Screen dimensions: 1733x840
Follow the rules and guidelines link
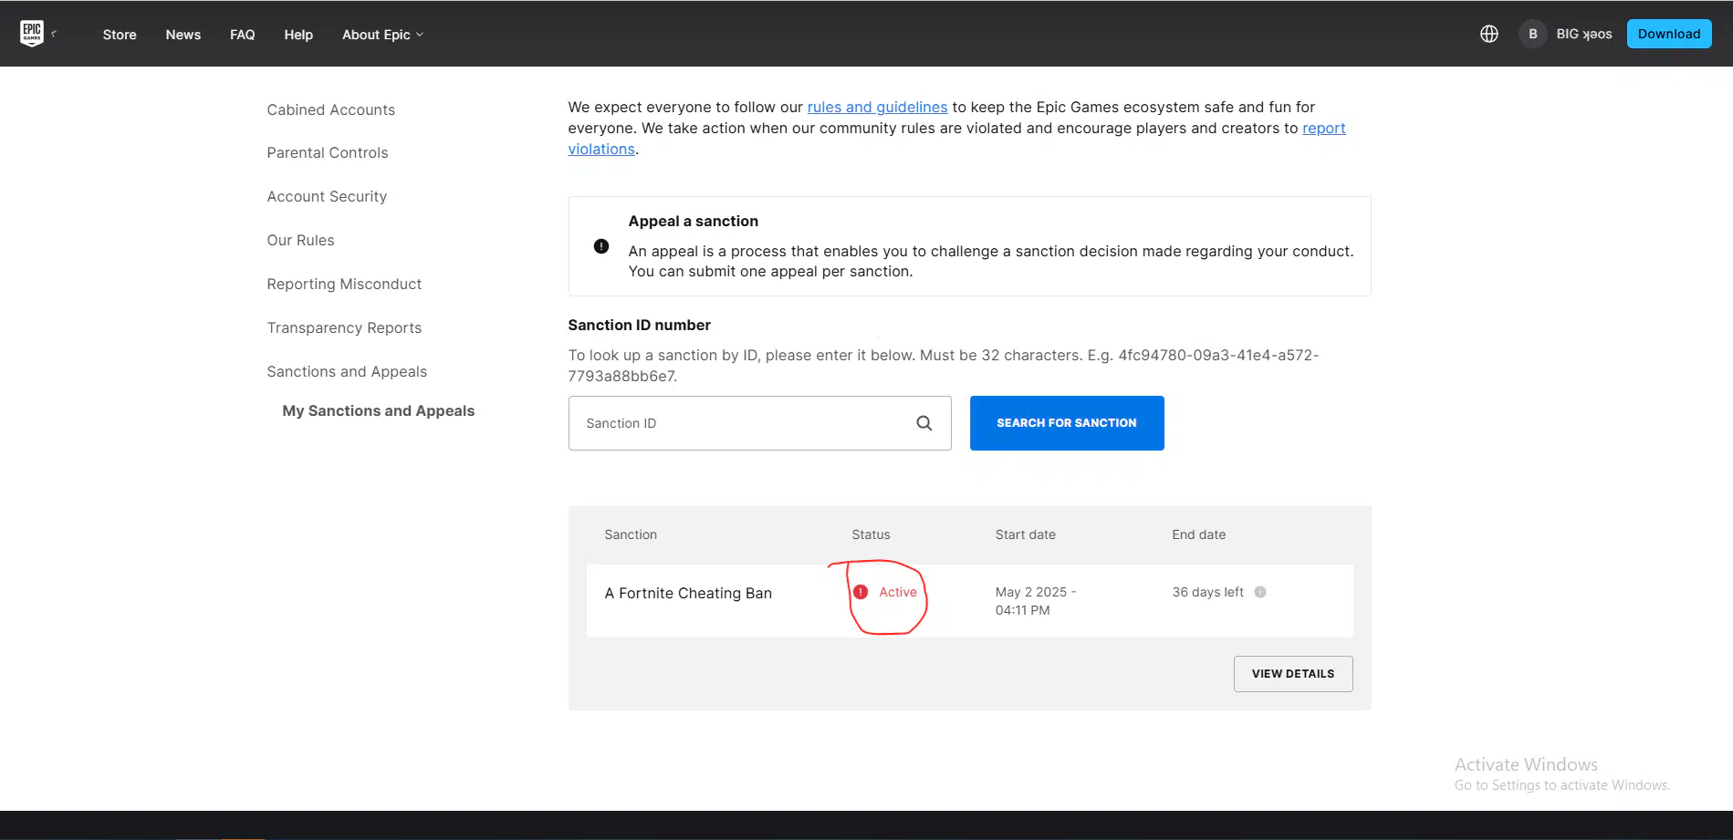point(877,107)
